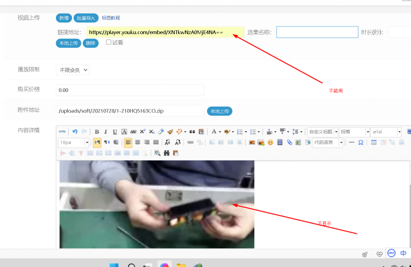Click the indent first line icon

tap(116, 142)
